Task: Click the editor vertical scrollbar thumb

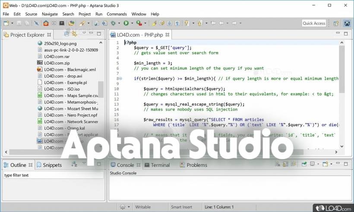Action: [x=342, y=69]
